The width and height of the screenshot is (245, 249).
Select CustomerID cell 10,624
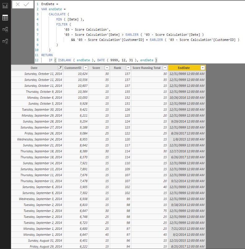pos(76,74)
